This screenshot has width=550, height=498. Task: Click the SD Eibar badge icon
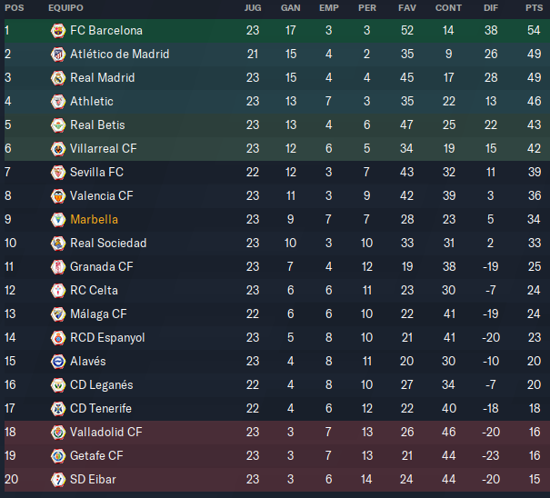click(x=58, y=480)
